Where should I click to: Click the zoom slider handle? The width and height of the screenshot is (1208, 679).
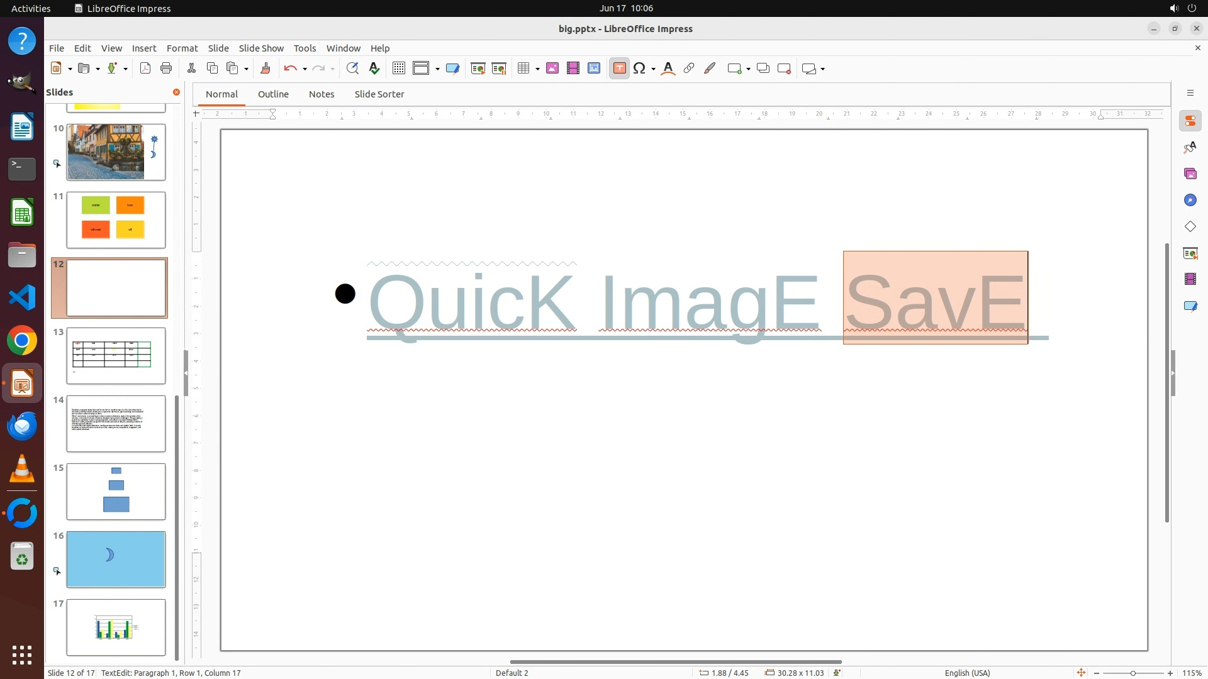click(x=1132, y=673)
